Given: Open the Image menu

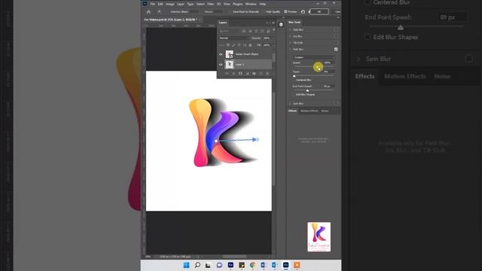Looking at the screenshot, I should pyautogui.click(x=170, y=4).
